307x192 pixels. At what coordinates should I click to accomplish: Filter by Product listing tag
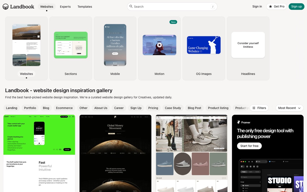click(x=218, y=108)
